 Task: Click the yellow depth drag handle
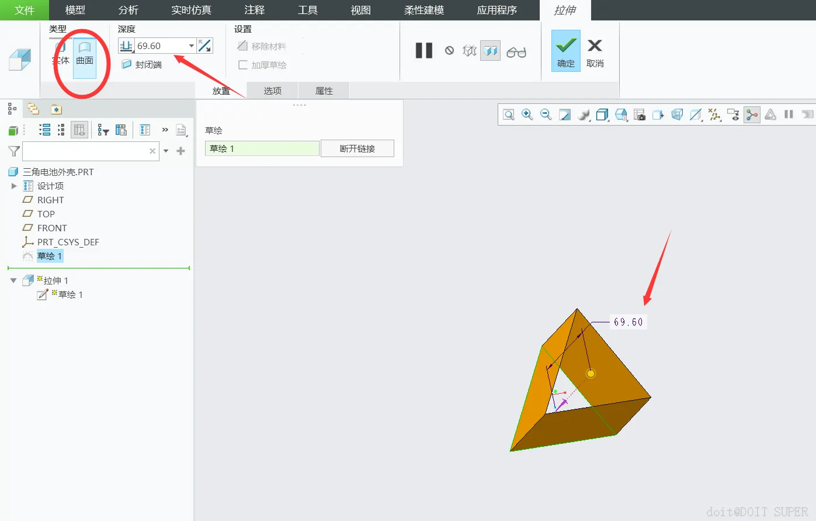click(591, 373)
